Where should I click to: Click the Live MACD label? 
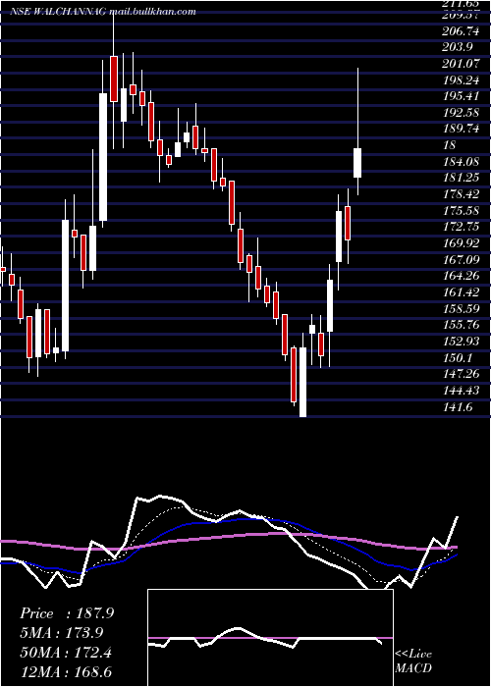[413, 661]
